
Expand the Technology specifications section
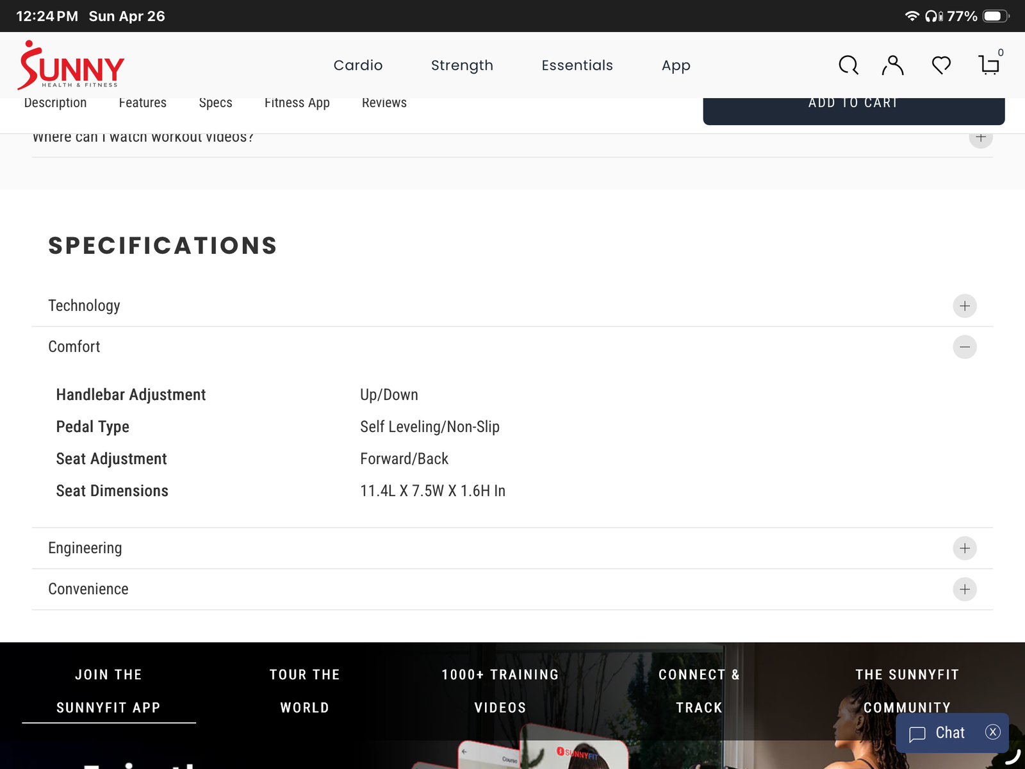tap(964, 306)
